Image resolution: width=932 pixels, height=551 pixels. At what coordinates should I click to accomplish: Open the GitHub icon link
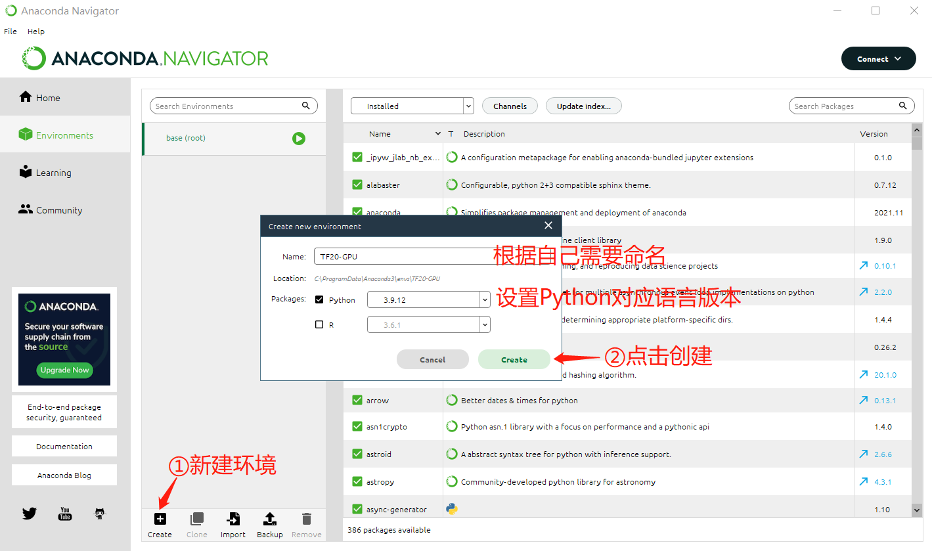[x=99, y=514]
